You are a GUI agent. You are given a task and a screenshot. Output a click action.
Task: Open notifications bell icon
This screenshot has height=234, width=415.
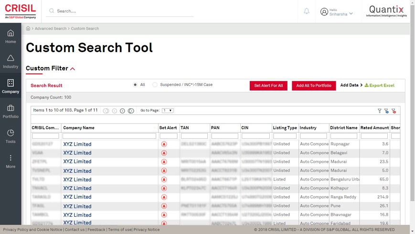307,11
